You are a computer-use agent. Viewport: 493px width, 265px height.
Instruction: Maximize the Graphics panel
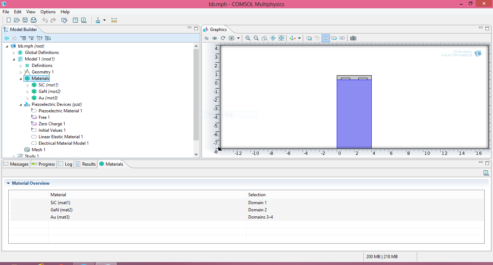tap(487, 28)
